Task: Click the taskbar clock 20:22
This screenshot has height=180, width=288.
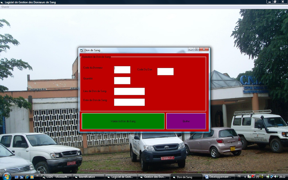Action: click(282, 177)
